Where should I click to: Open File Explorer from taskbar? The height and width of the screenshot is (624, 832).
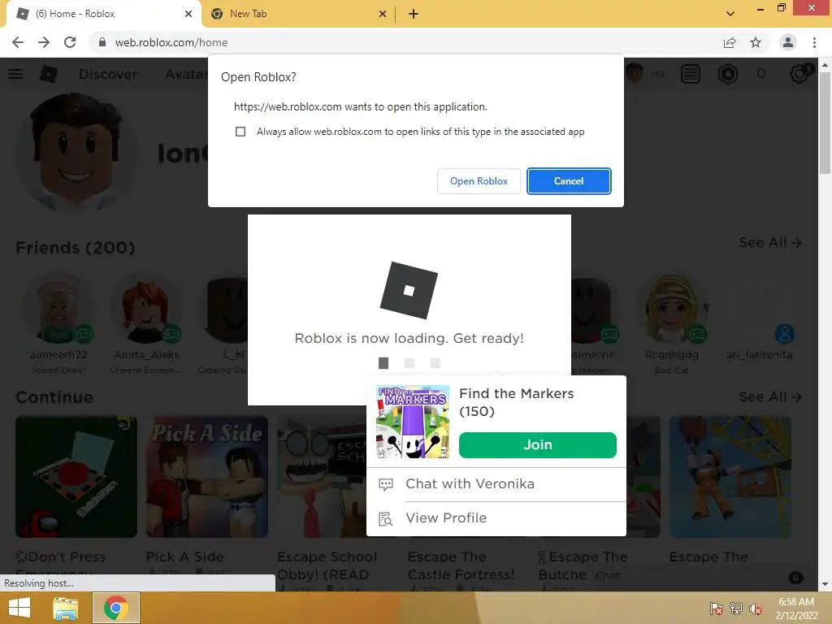[x=65, y=608]
